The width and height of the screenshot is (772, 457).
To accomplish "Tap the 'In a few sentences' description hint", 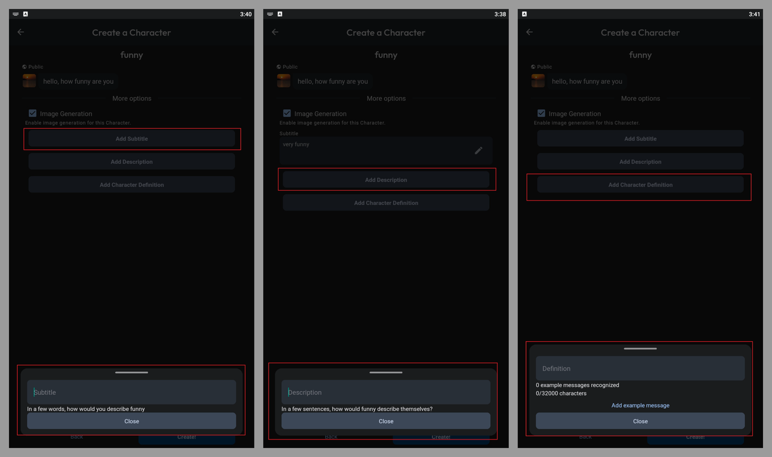I will click(x=357, y=409).
